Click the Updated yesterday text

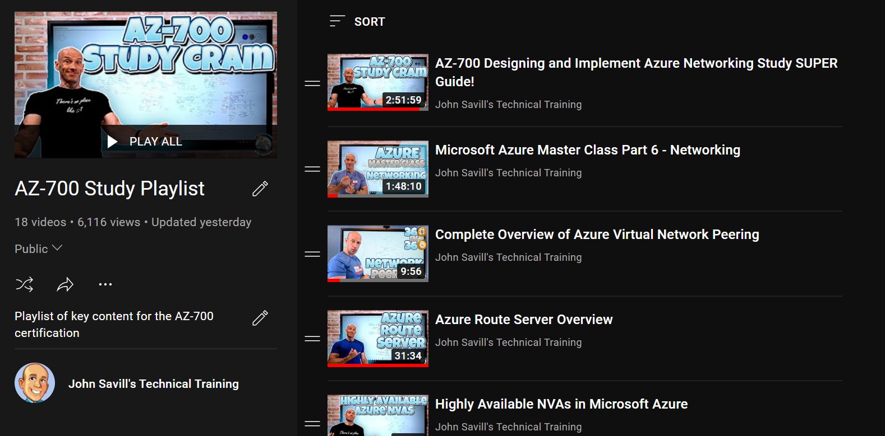[201, 222]
